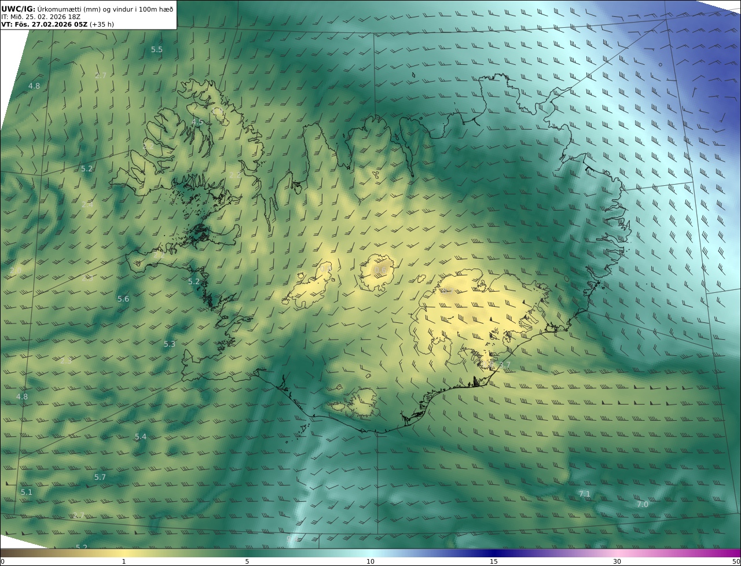The width and height of the screenshot is (741, 566).
Task: Click the 5.7 value label on the map
Action: (100, 477)
